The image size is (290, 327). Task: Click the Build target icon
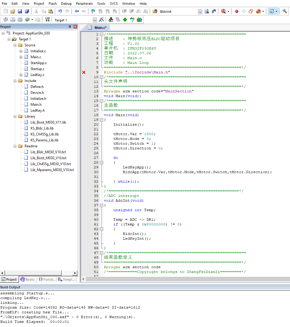[x=13, y=20]
